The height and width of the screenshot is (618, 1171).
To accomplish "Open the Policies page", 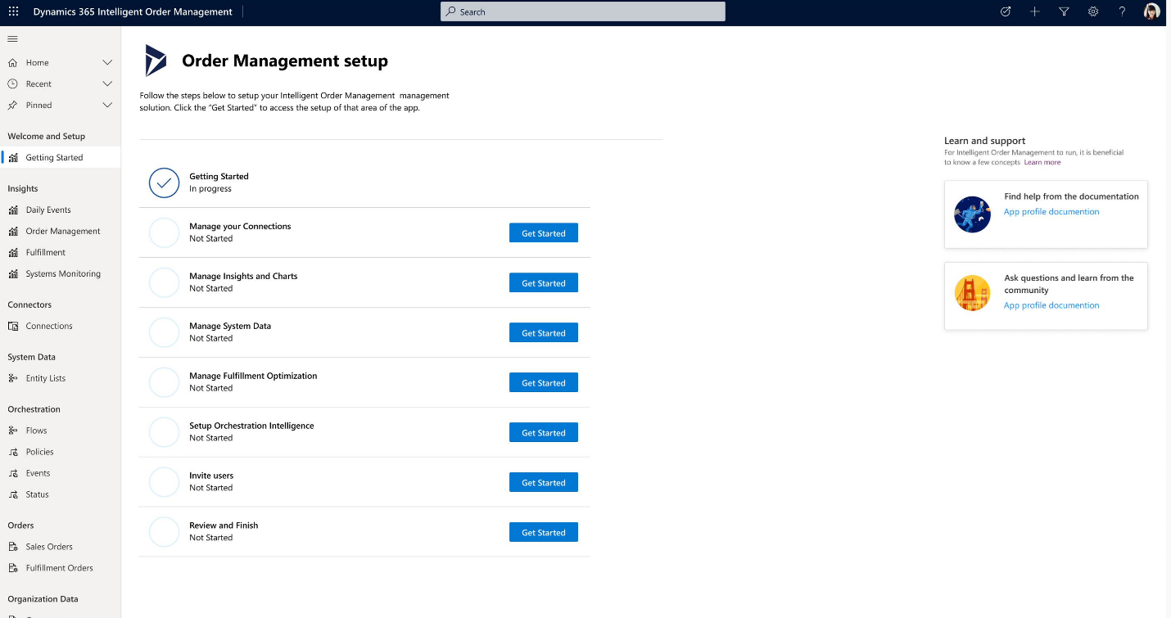I will click(x=38, y=451).
